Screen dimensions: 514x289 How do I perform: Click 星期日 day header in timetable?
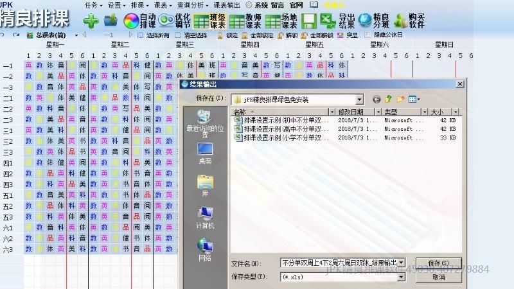pos(444,45)
